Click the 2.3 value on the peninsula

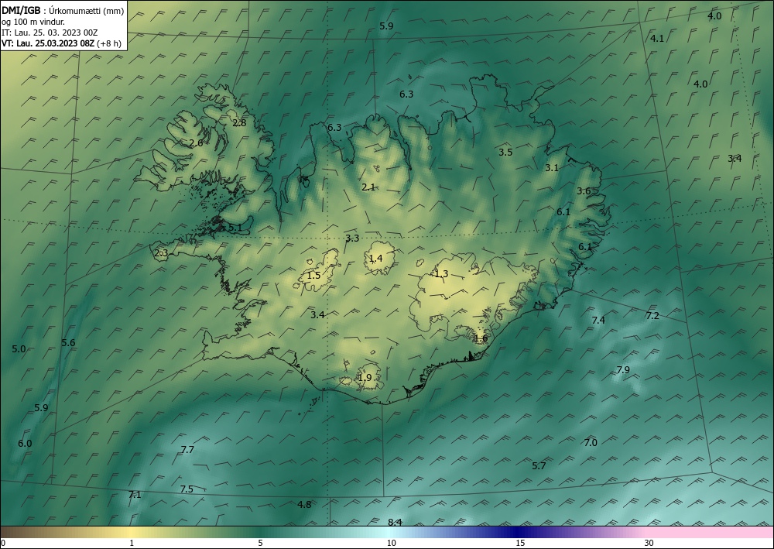click(x=162, y=253)
